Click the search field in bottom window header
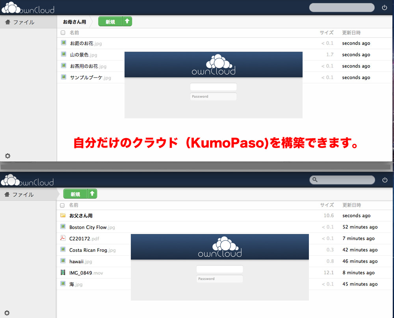 pyautogui.click(x=342, y=180)
